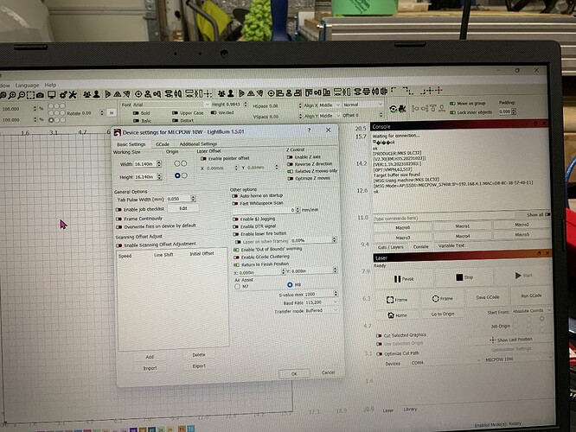Click the rotate-text-path icon beside the camera icon
576x432 pixels.
click(x=393, y=109)
